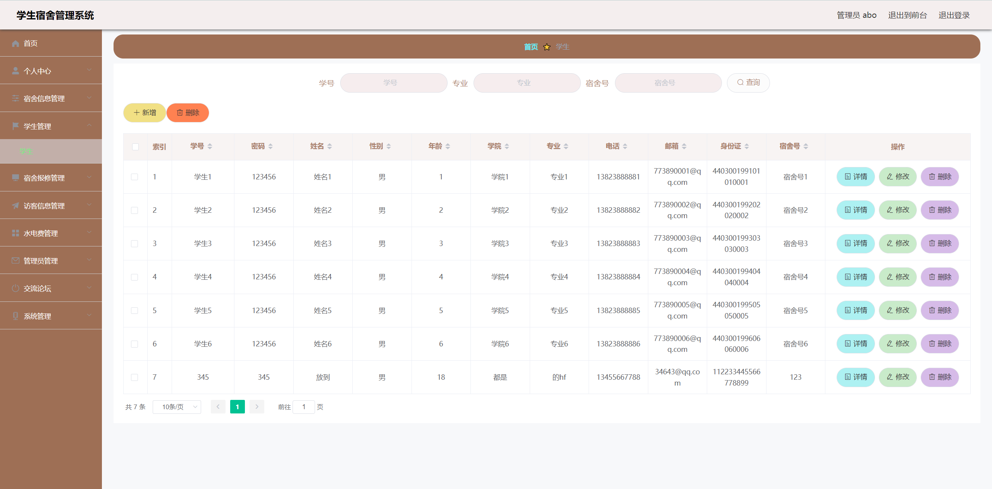
Task: Click the star icon in breadcrumb
Action: click(x=547, y=47)
